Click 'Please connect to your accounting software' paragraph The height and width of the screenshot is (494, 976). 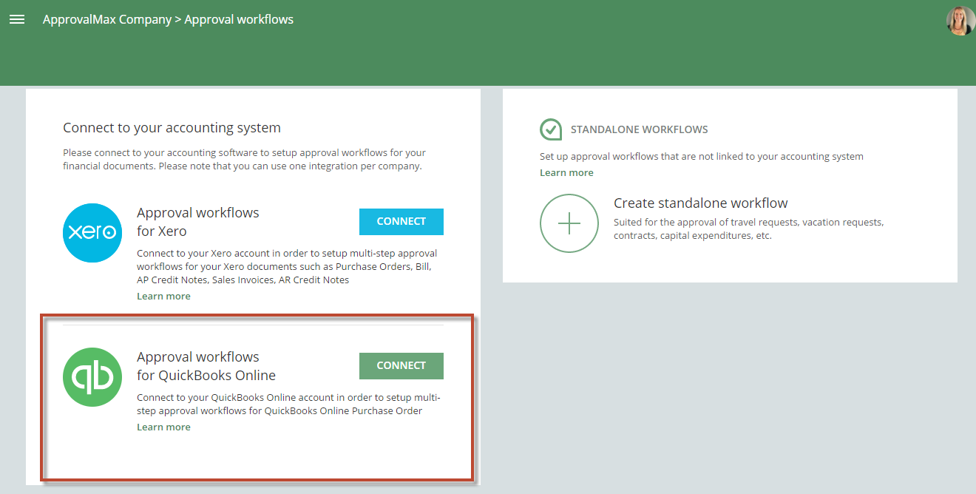click(x=245, y=160)
